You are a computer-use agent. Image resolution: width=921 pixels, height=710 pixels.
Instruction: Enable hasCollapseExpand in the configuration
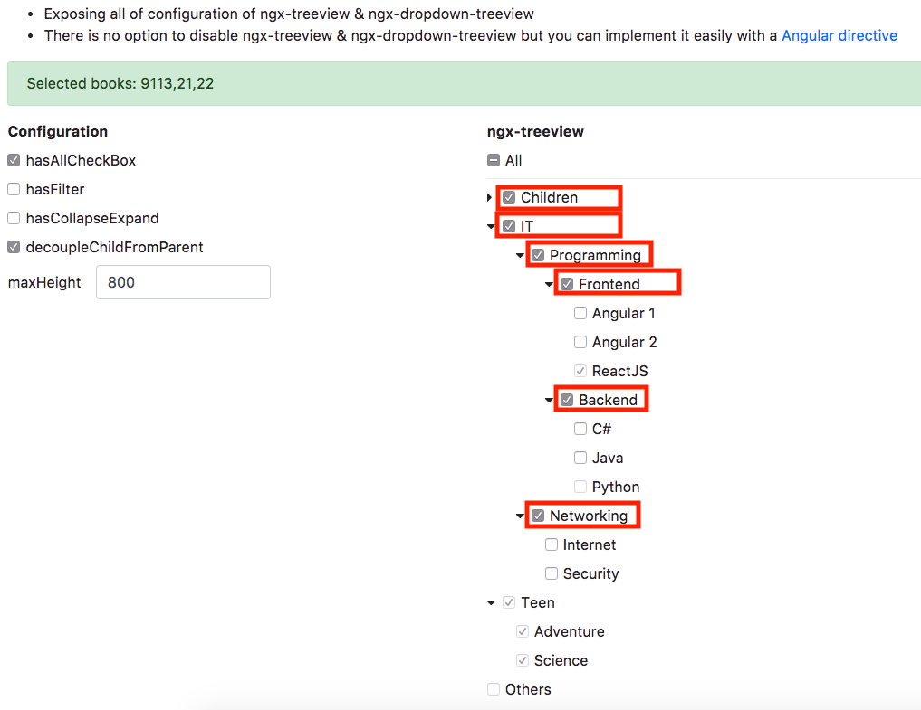coord(14,217)
